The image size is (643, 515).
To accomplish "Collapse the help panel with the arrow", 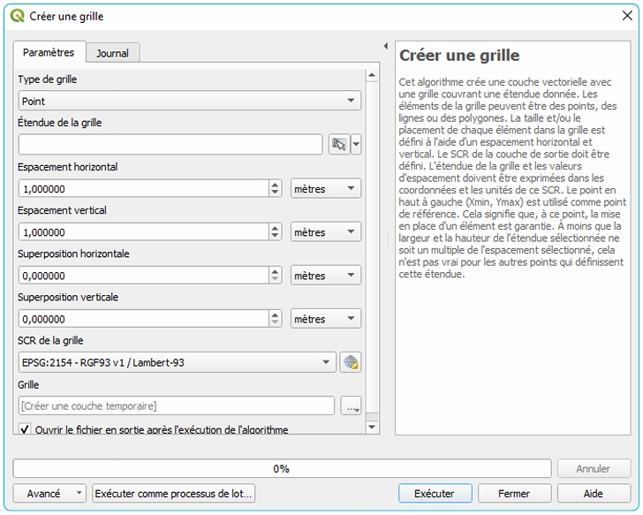I will 385,46.
